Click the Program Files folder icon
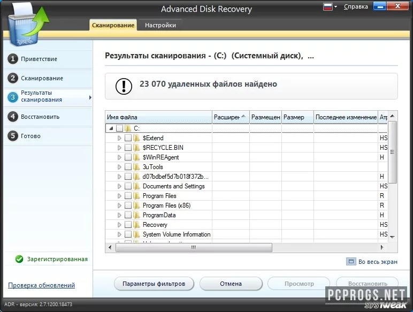The height and width of the screenshot is (312, 413). (x=136, y=196)
